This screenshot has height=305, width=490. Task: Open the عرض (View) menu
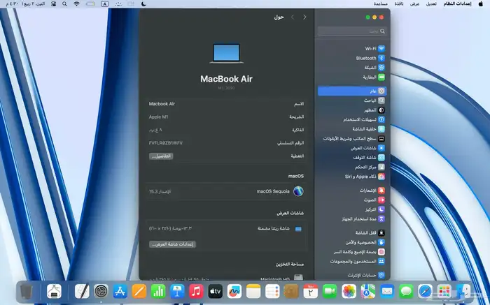(414, 3)
